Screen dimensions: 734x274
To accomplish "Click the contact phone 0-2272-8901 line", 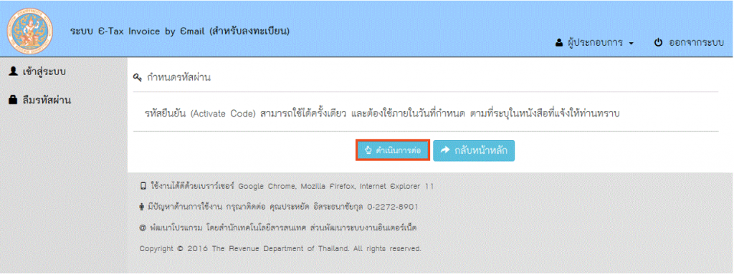I will click(x=282, y=207).
